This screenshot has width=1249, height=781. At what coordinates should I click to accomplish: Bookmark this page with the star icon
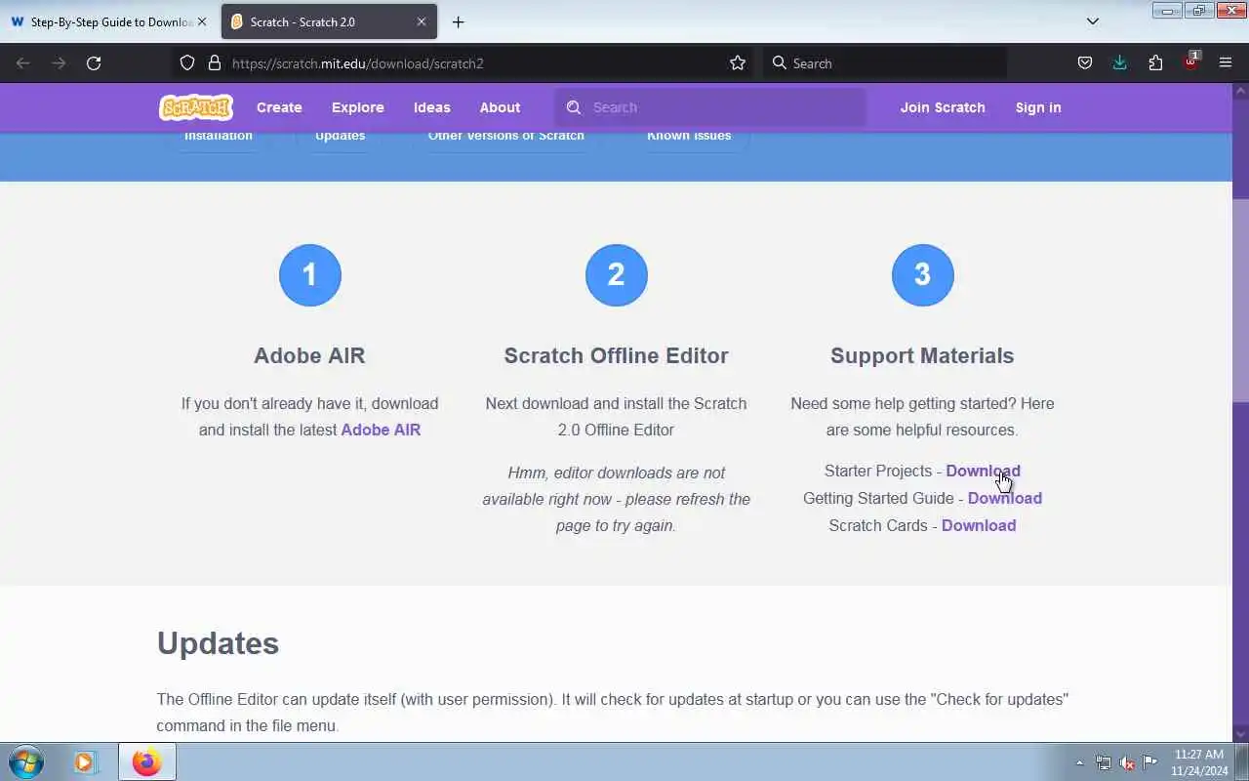pos(738,63)
